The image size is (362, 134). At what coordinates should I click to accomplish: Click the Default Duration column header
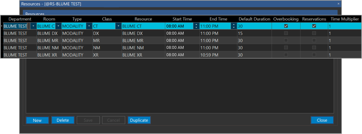point(254,19)
